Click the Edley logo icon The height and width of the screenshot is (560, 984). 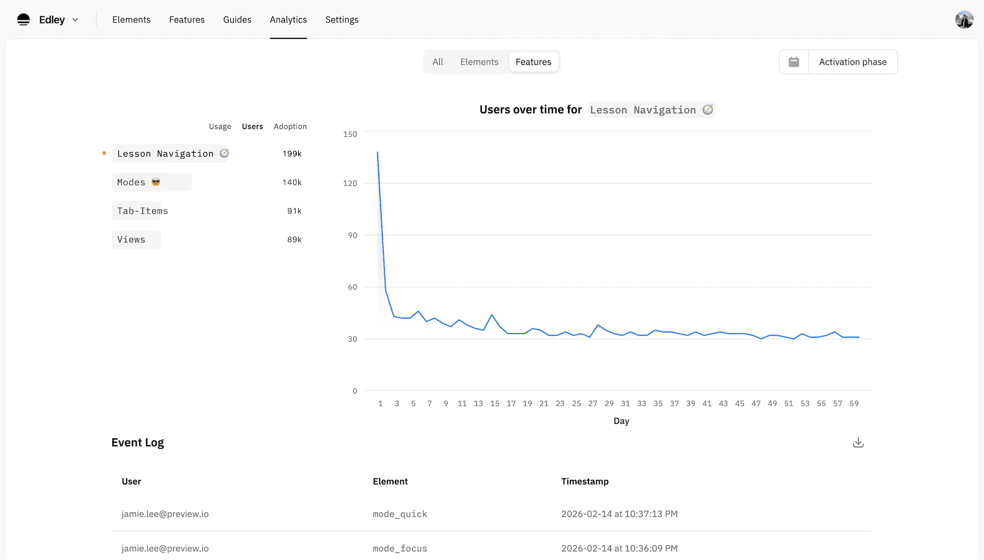click(24, 19)
